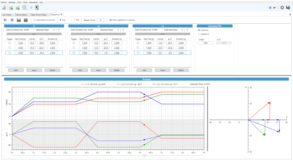Click the time slider handle below the preview chart
The image size is (293, 160).
(x=144, y=155)
